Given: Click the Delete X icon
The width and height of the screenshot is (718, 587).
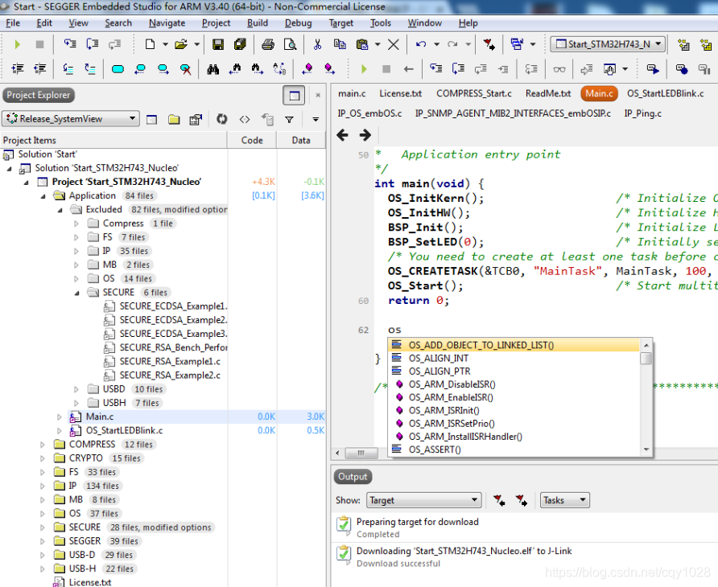Looking at the screenshot, I should (x=394, y=44).
